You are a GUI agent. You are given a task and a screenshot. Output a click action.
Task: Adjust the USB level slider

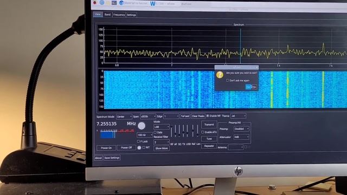[x=188, y=131]
